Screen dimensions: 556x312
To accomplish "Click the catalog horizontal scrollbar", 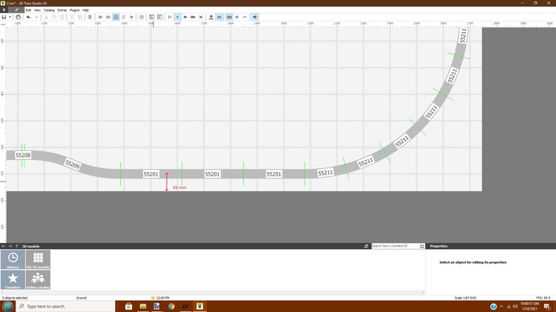I will pos(213,293).
